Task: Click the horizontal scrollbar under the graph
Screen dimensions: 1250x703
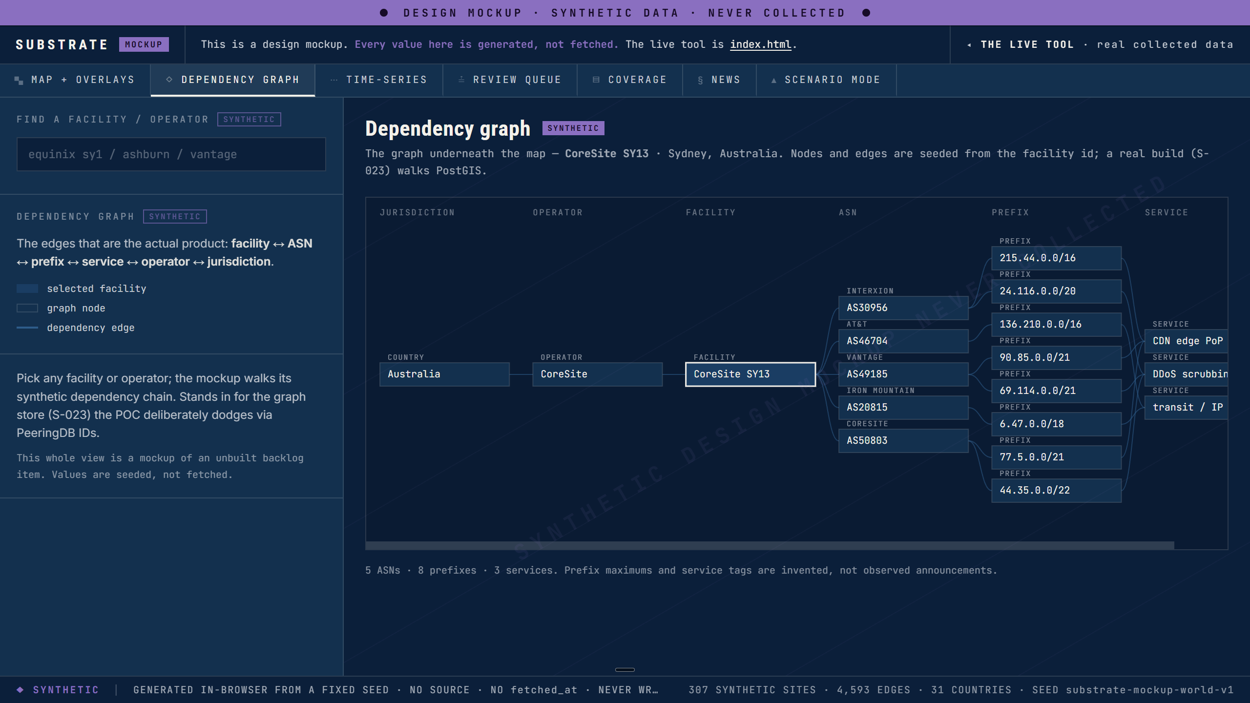Action: 770,545
